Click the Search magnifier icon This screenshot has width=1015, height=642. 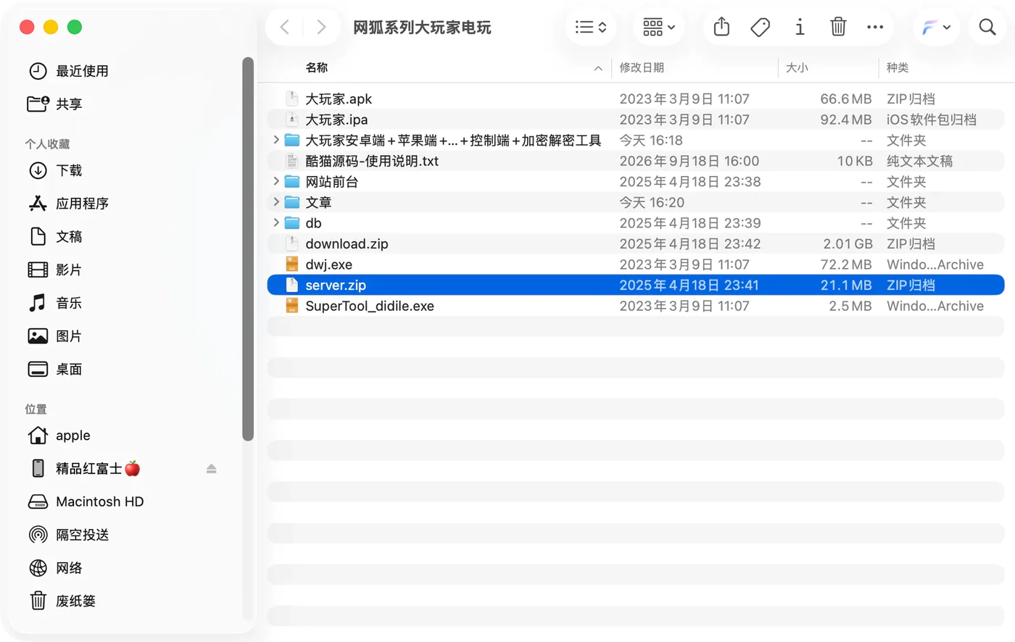point(987,28)
